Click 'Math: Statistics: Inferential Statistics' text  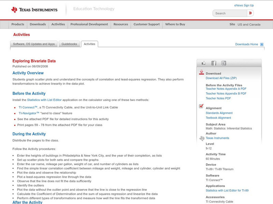(x=229, y=129)
